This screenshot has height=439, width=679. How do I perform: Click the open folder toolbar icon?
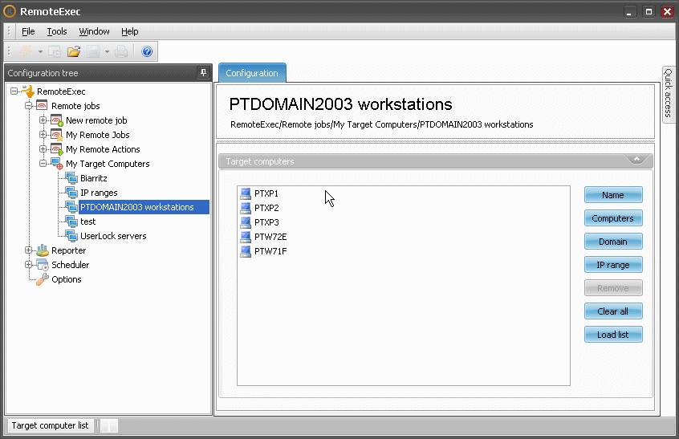point(74,52)
